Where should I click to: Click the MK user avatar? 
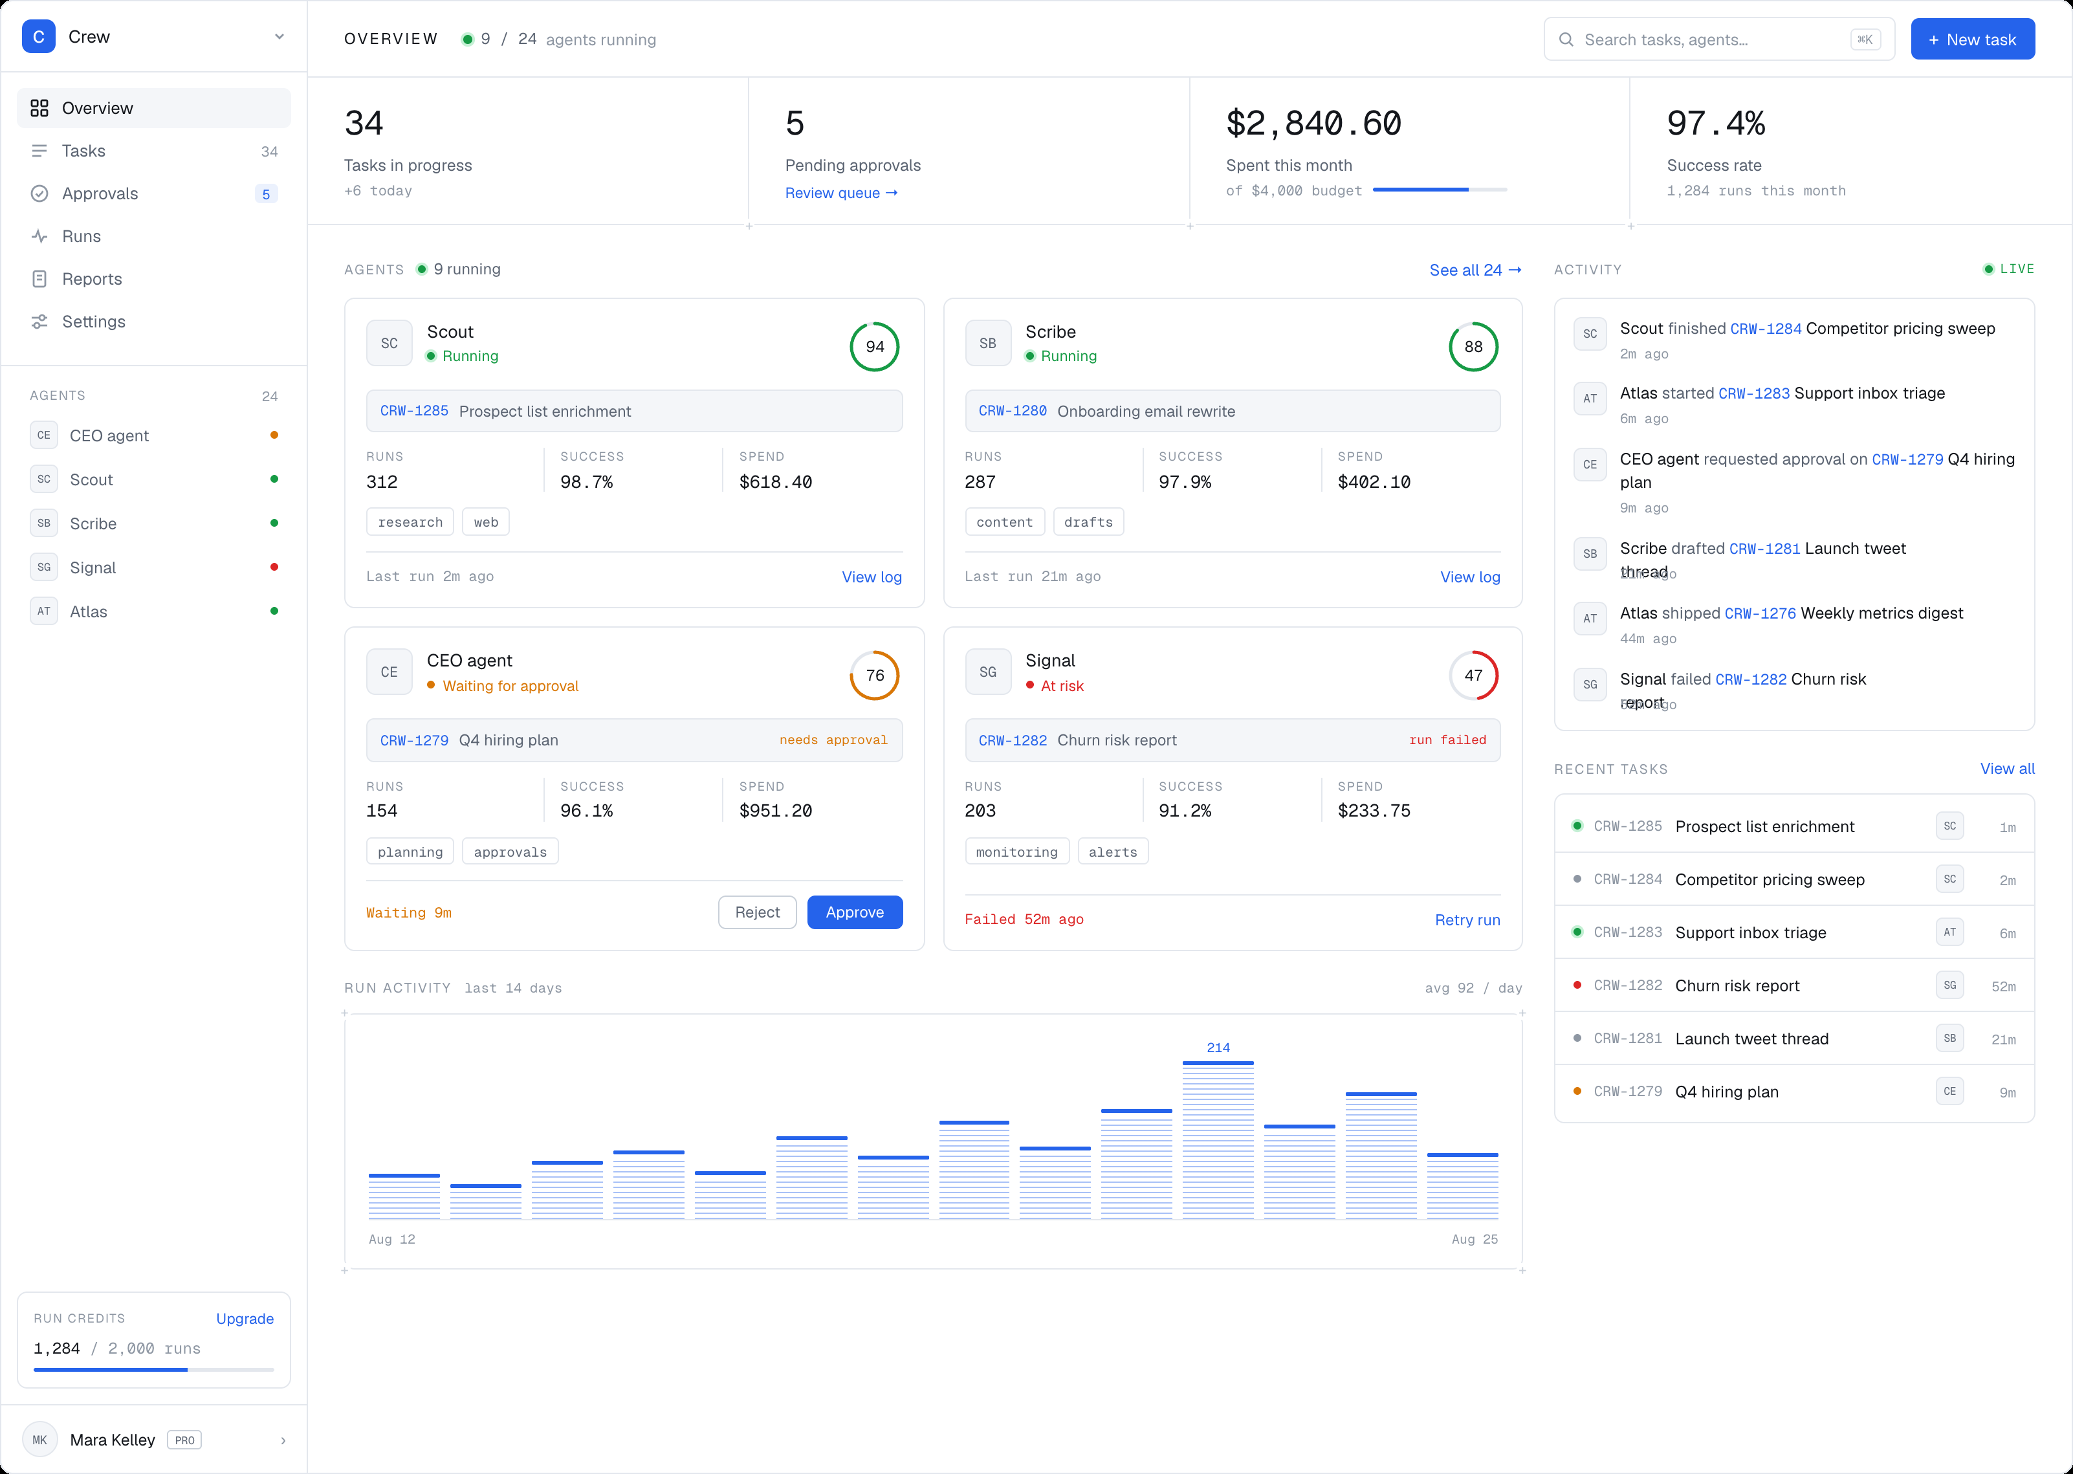(40, 1440)
